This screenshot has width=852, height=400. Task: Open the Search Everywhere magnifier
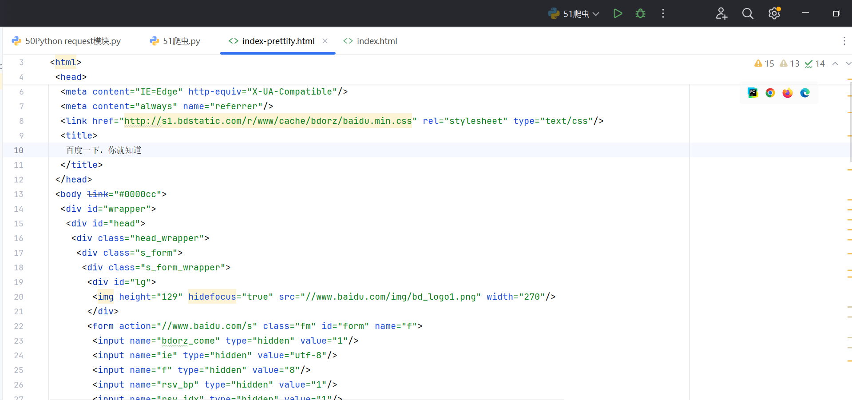pyautogui.click(x=748, y=14)
